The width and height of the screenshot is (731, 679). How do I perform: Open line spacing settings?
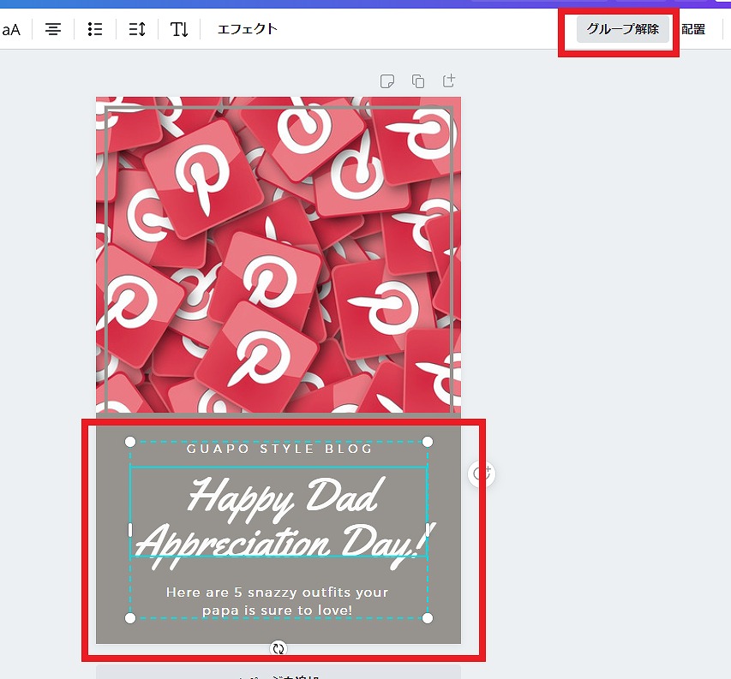137,29
